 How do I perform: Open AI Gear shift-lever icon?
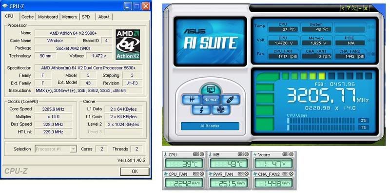(x=192, y=100)
